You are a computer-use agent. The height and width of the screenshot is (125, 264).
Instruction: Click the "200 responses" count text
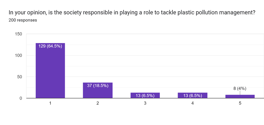click(23, 20)
